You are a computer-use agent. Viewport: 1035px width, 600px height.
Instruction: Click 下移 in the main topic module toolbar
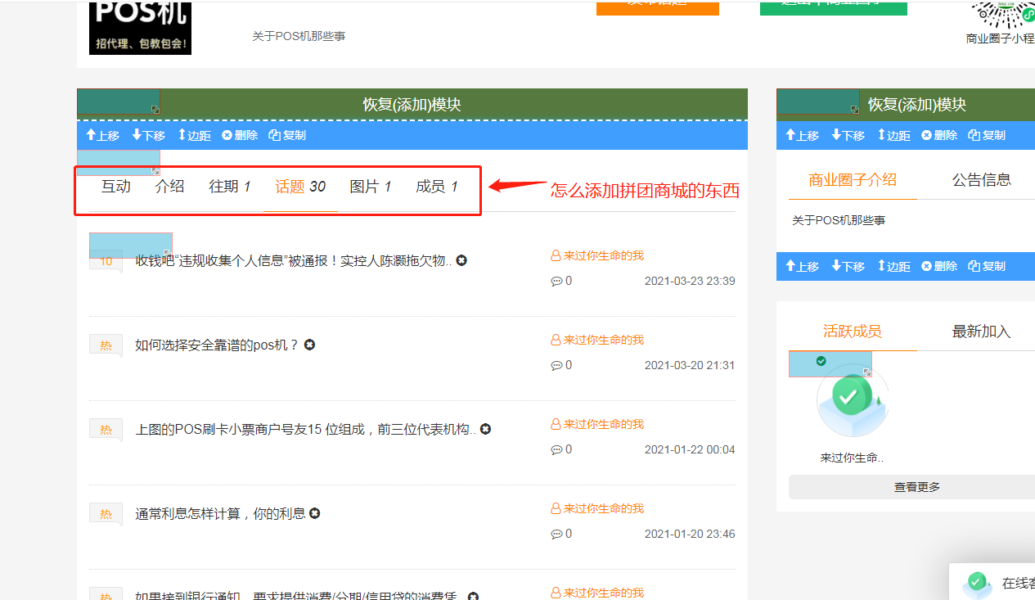(148, 135)
